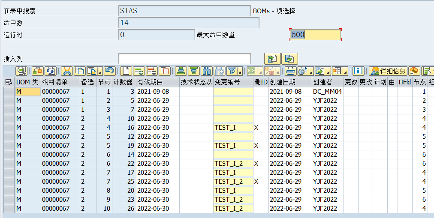The height and width of the screenshot is (218, 434).
Task: Click the 有效期自 column header
Action: (x=158, y=82)
